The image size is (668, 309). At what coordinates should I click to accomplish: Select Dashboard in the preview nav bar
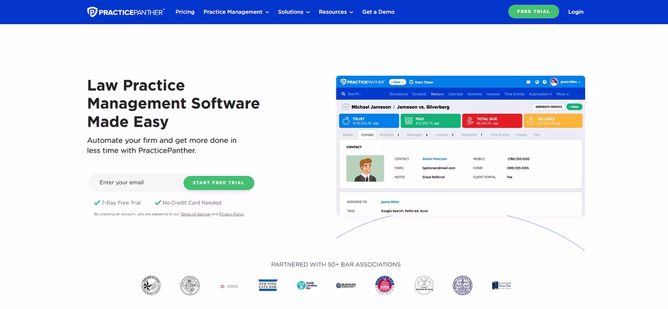click(x=399, y=94)
